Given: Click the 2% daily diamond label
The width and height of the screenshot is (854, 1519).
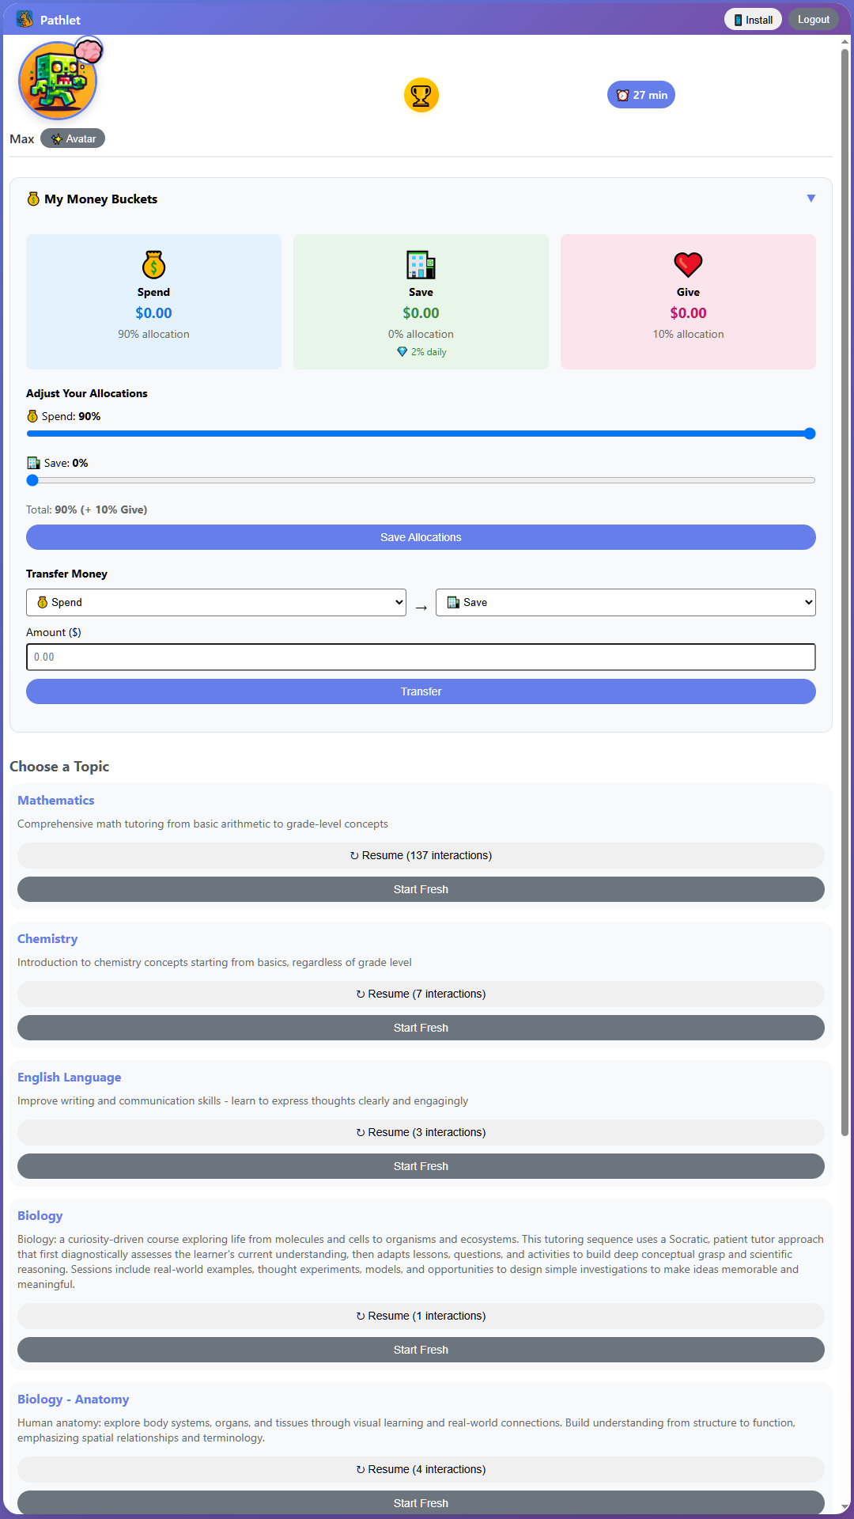Looking at the screenshot, I should (421, 352).
